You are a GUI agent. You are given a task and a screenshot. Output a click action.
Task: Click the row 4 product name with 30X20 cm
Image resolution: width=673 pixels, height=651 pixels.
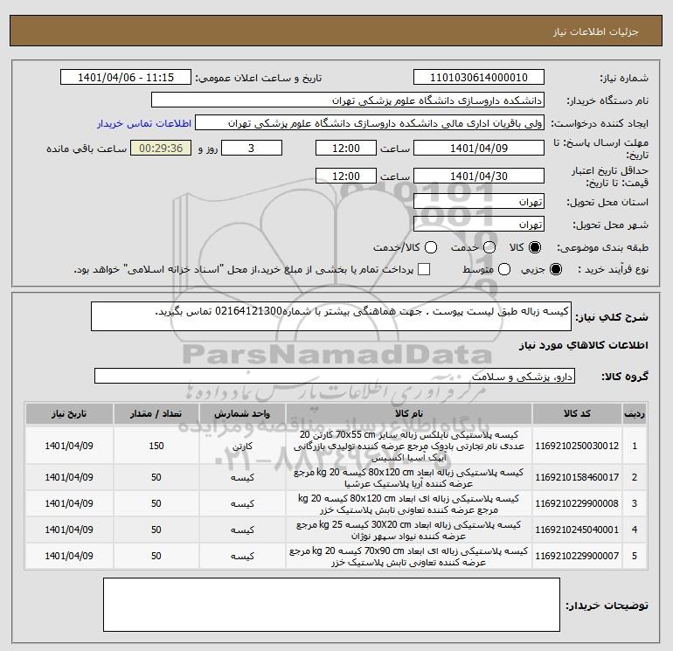(x=409, y=530)
